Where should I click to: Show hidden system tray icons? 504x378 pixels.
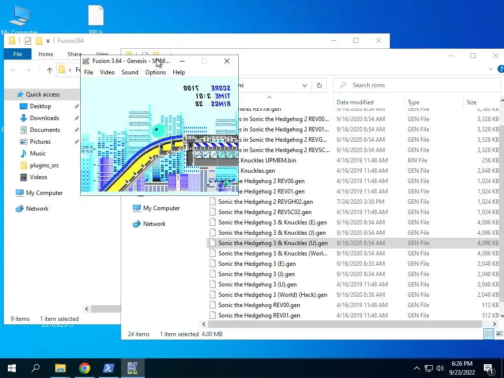[416, 368]
